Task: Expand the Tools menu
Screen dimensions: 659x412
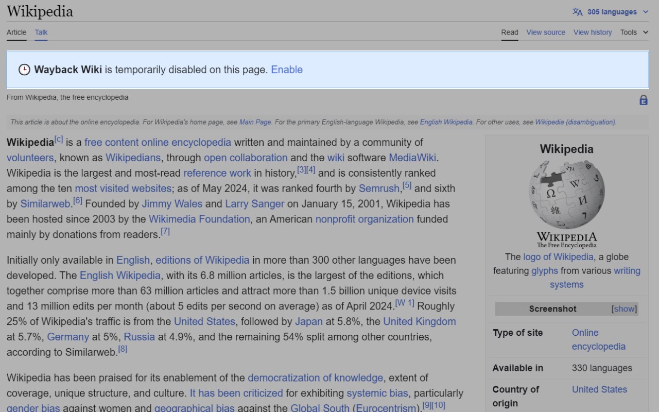Action: [x=634, y=32]
